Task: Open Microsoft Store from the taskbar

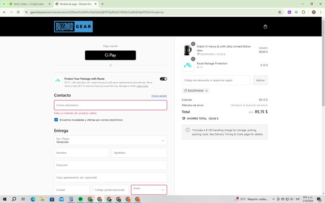Action: coord(52,199)
